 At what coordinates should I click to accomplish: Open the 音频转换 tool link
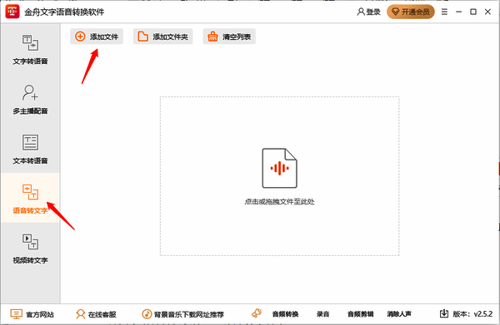[285, 314]
